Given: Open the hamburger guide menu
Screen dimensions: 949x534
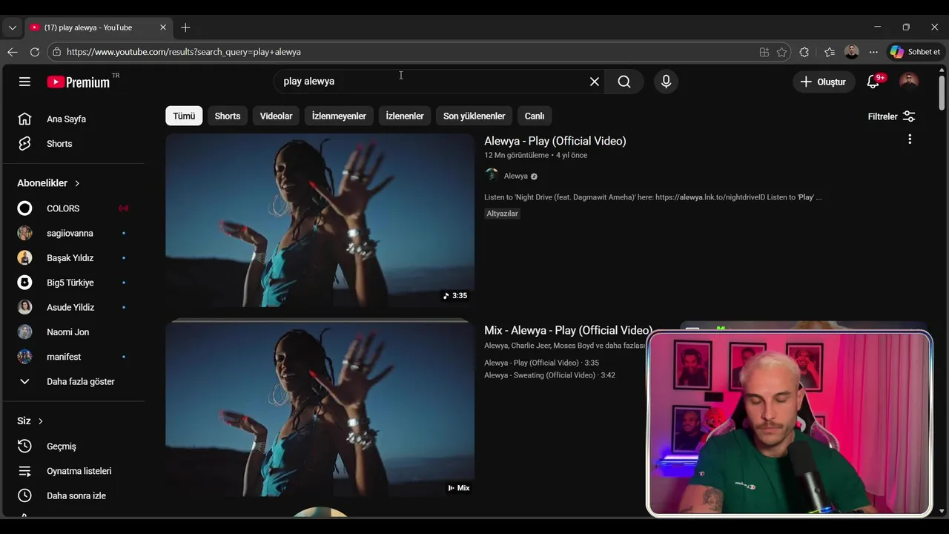Looking at the screenshot, I should click(24, 82).
